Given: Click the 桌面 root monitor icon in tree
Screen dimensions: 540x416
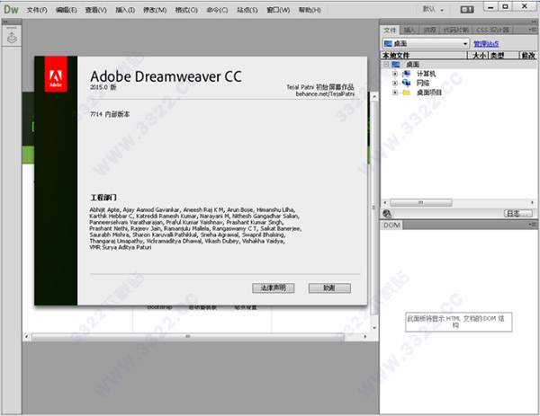Looking at the screenshot, I should pyautogui.click(x=396, y=65).
